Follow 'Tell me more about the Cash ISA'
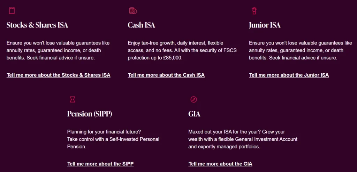 point(166,75)
